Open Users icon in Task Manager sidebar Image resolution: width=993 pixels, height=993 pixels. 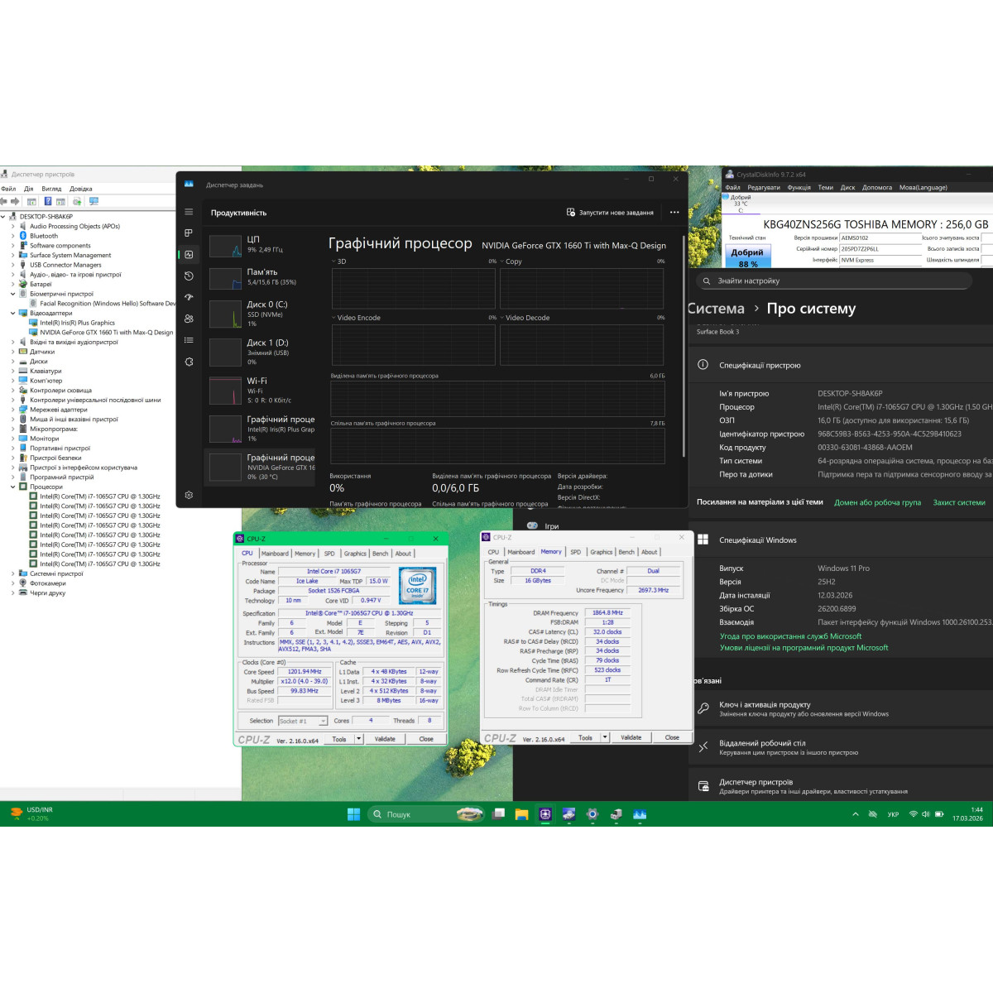(x=189, y=319)
